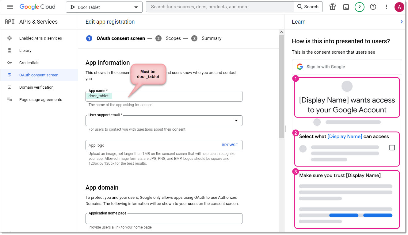408x235 pixels.
Task: Click the Search button
Action: click(308, 7)
